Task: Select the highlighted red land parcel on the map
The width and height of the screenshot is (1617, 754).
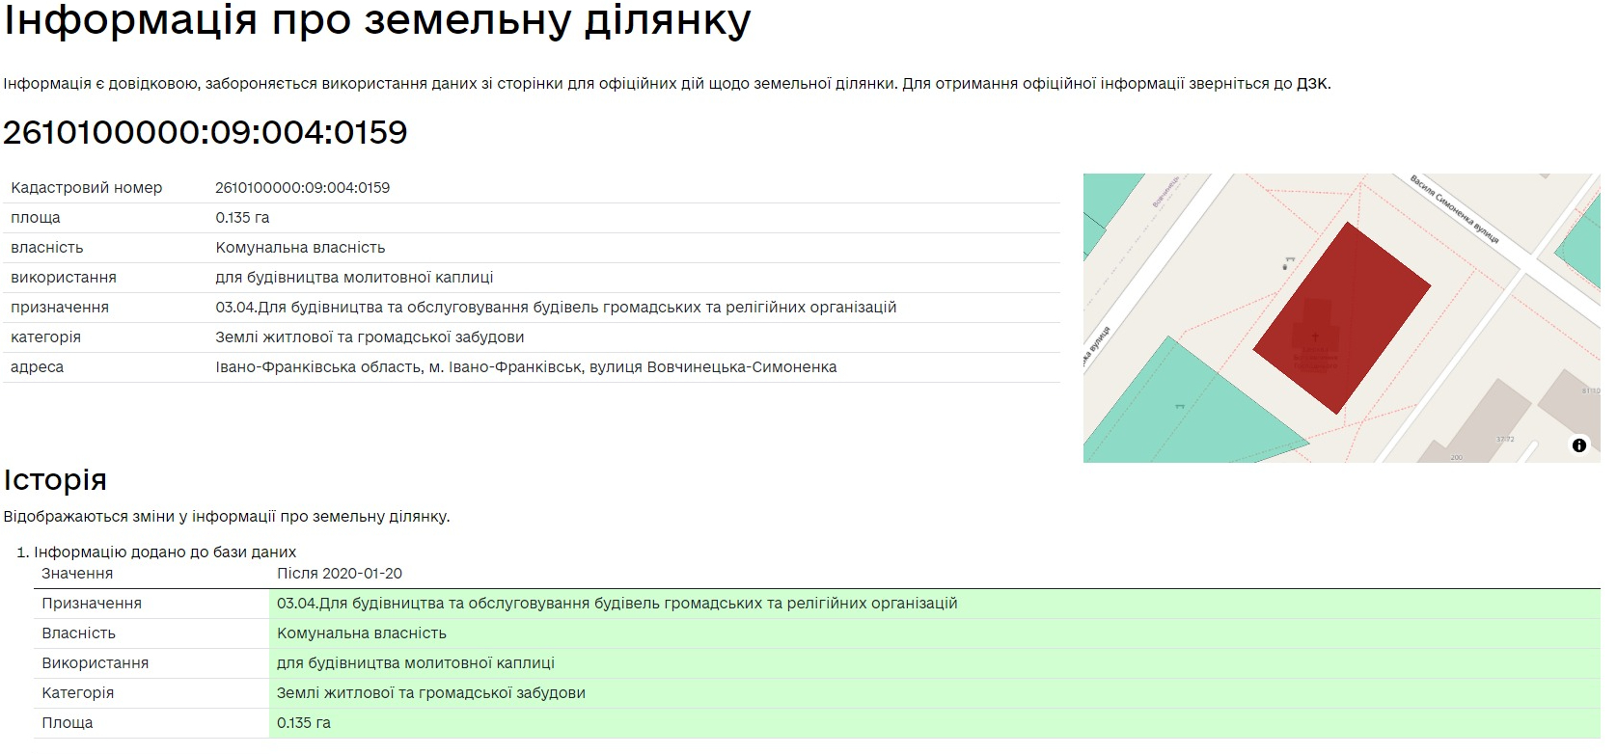Action: pos(1341,318)
